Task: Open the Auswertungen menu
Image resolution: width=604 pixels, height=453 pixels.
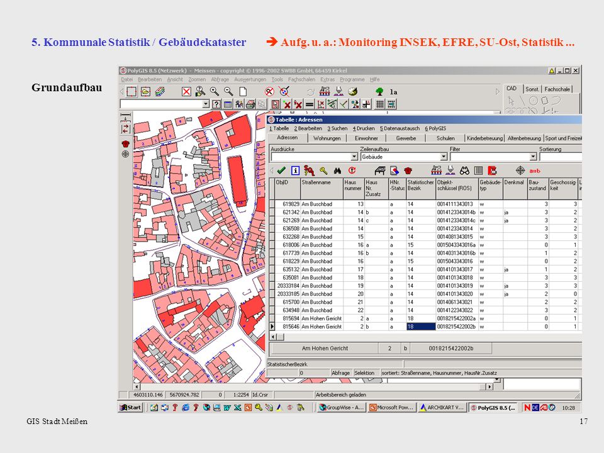Action: [250, 79]
